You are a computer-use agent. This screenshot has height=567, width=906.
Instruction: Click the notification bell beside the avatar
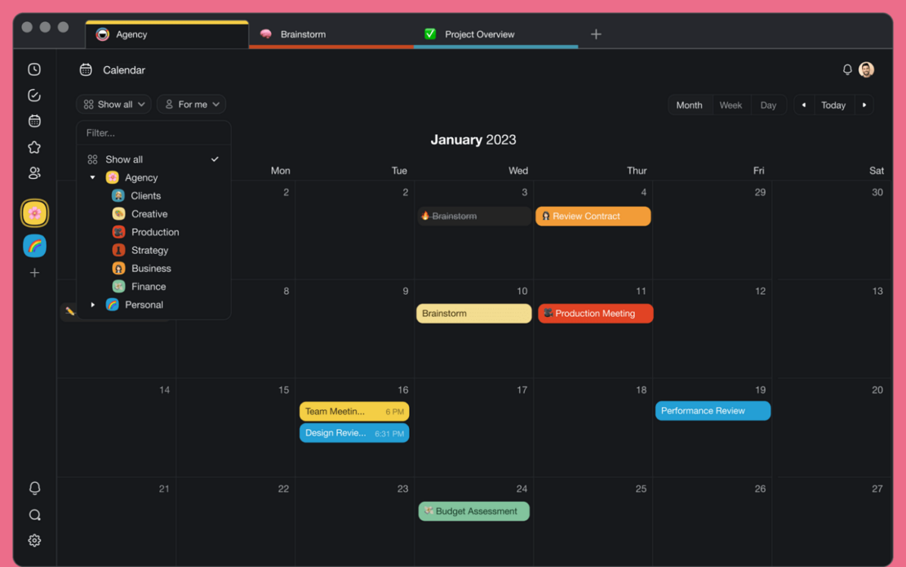(x=847, y=70)
